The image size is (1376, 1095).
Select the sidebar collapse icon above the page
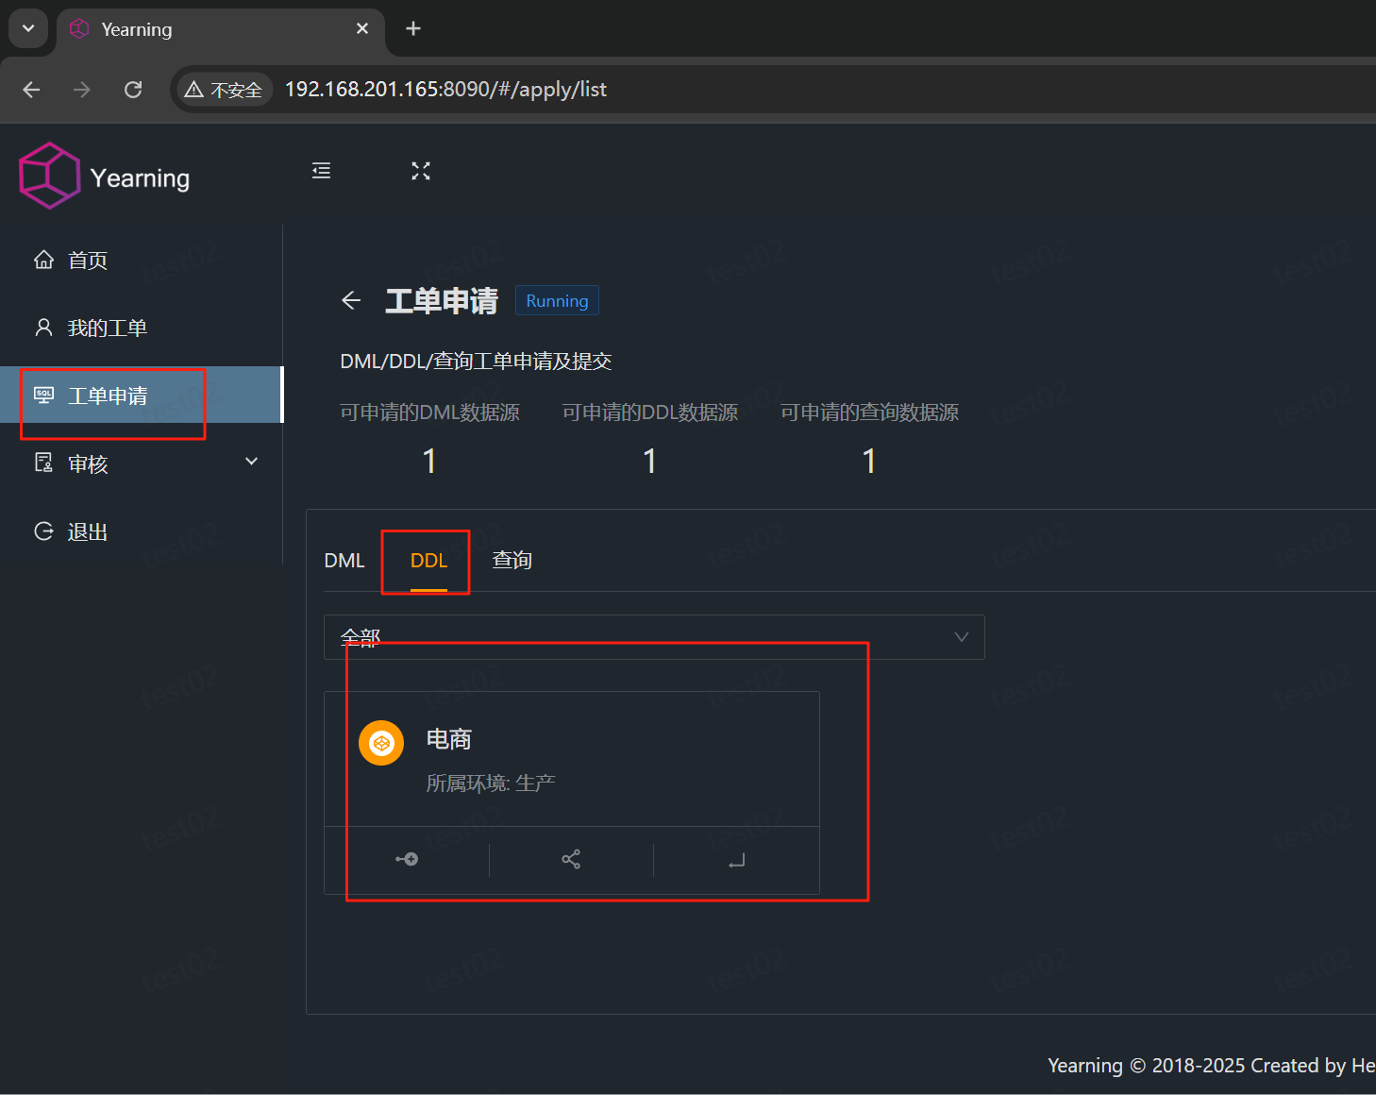[320, 171]
